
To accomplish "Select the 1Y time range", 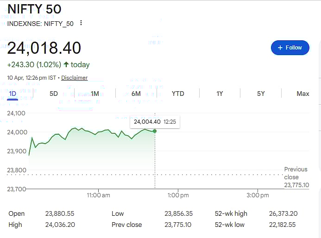I will coord(220,94).
